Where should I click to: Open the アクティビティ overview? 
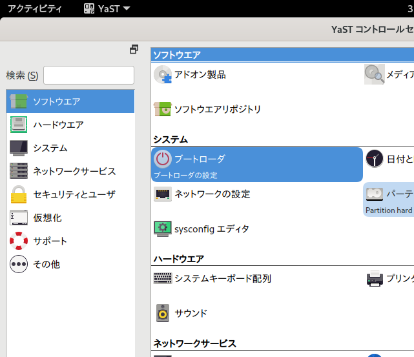pos(35,8)
